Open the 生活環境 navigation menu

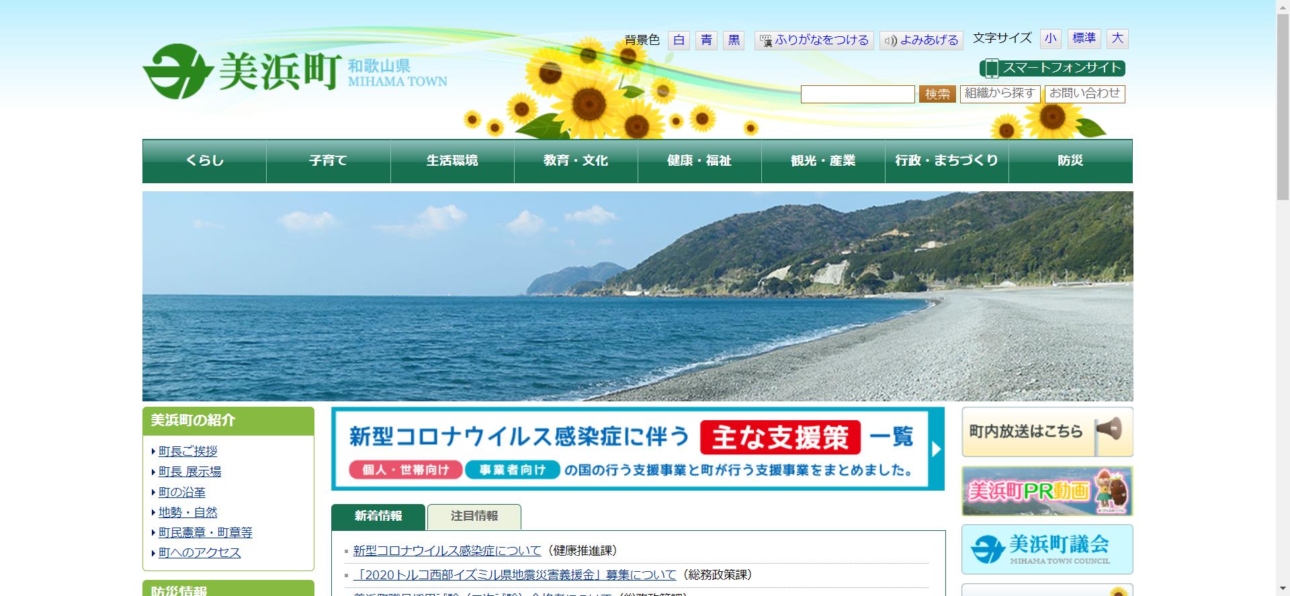[x=452, y=161]
